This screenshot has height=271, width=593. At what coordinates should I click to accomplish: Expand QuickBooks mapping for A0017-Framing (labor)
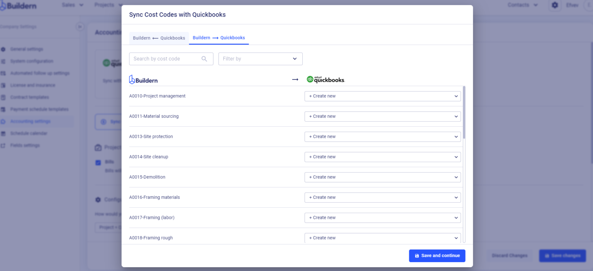(382, 218)
